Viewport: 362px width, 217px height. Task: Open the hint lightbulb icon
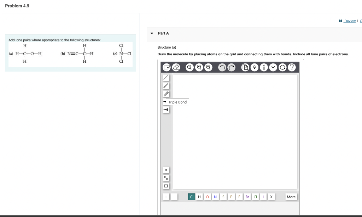255,67
